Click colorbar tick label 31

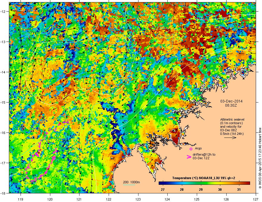pos(239,190)
